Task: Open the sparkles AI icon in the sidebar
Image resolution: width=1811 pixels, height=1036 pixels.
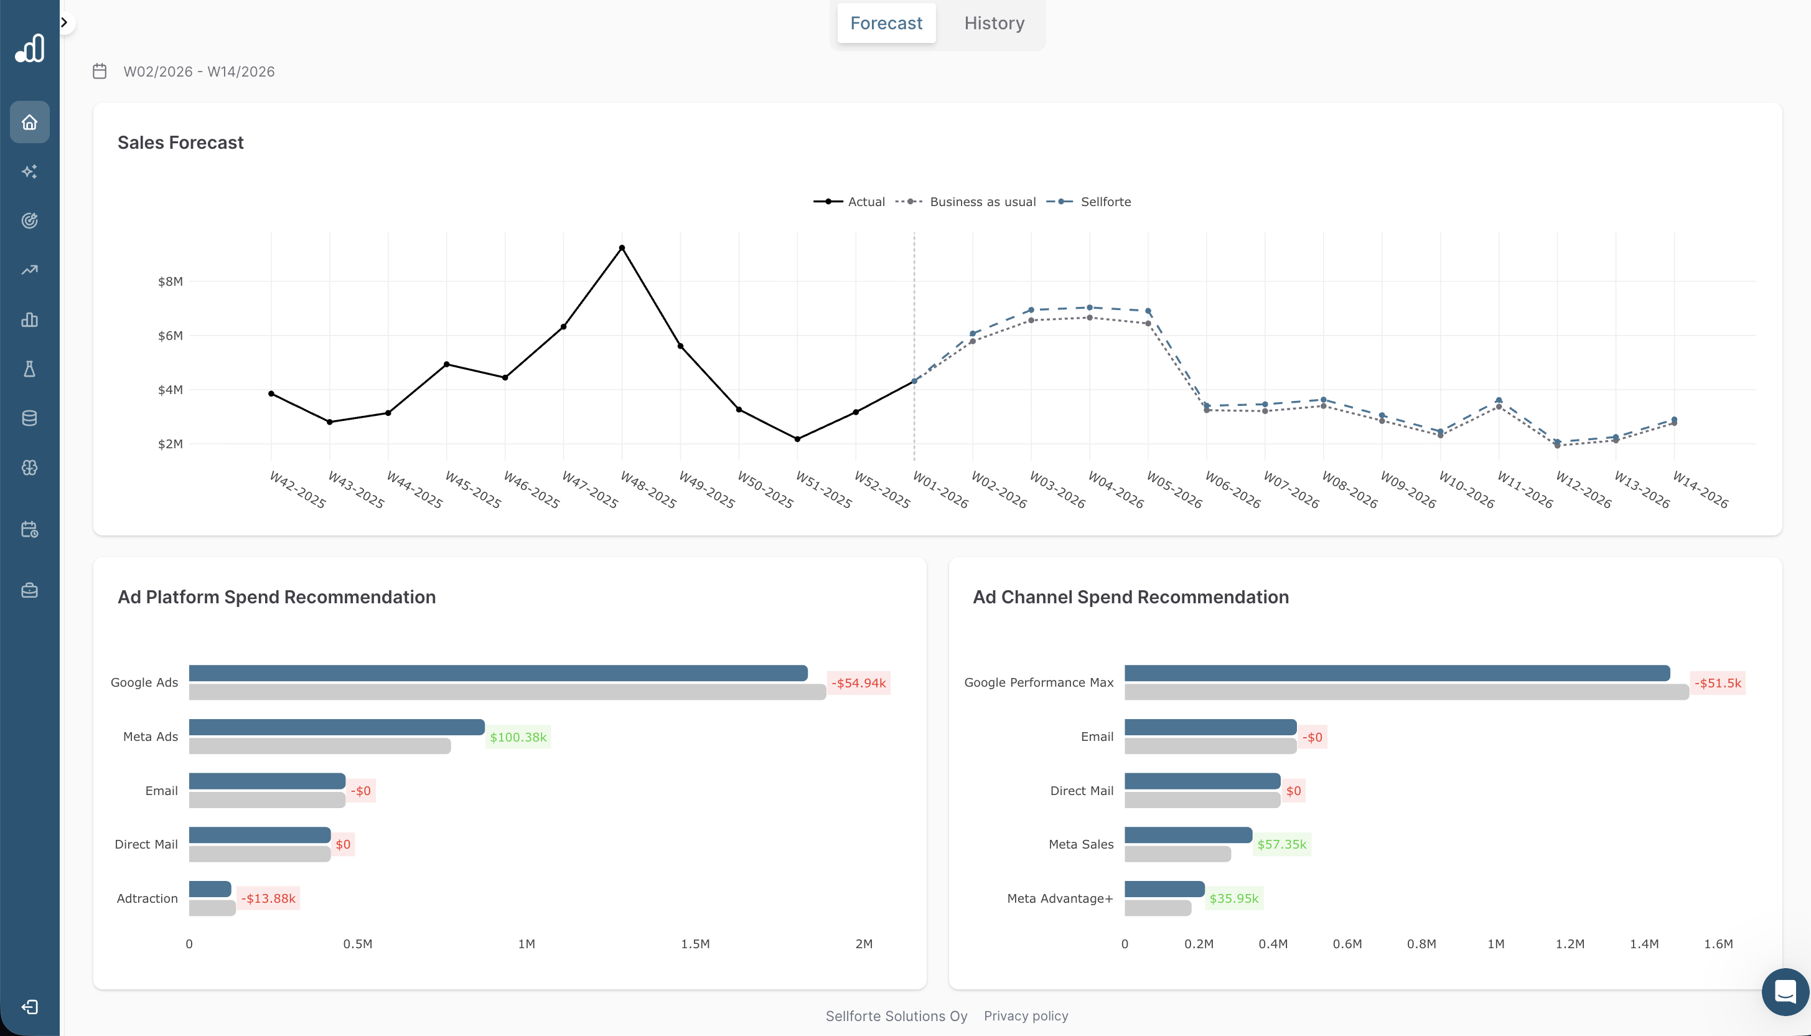Action: (x=29, y=171)
